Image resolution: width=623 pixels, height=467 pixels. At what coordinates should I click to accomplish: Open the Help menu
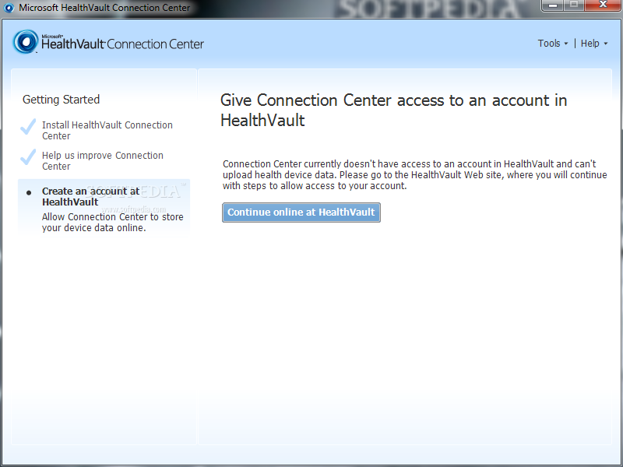[594, 44]
